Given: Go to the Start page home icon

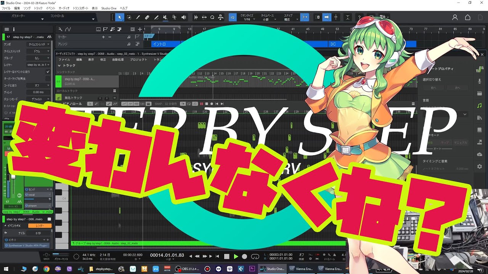Looking at the screenshot, I should 468,17.
